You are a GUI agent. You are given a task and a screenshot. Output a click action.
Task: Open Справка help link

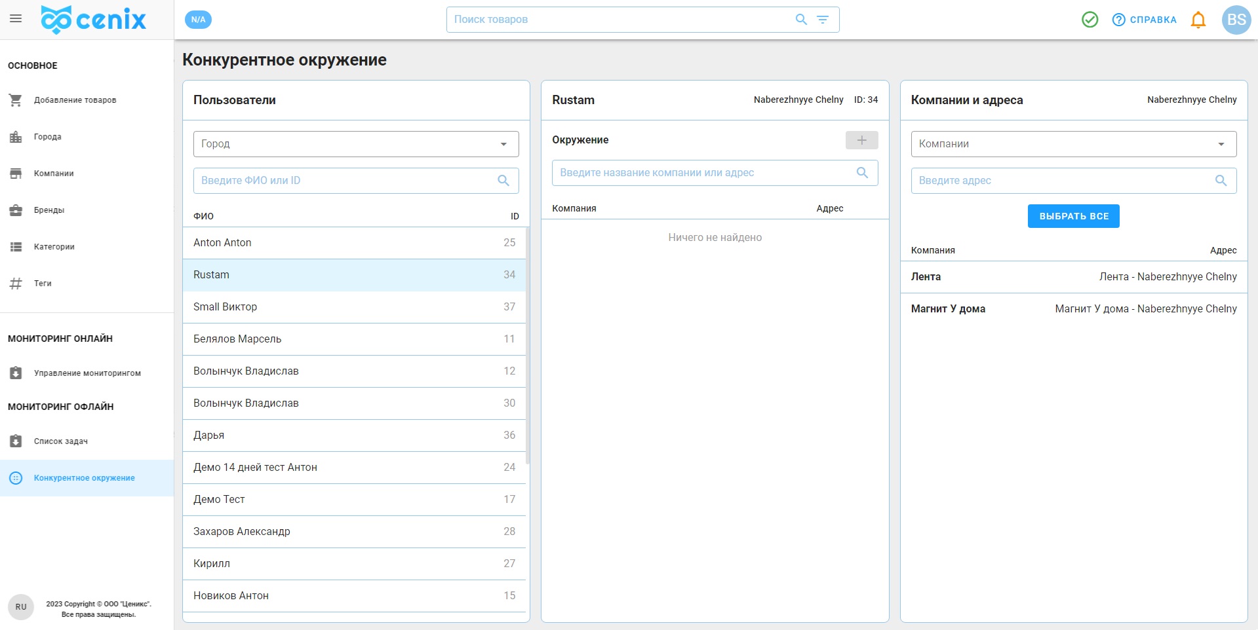(1145, 20)
